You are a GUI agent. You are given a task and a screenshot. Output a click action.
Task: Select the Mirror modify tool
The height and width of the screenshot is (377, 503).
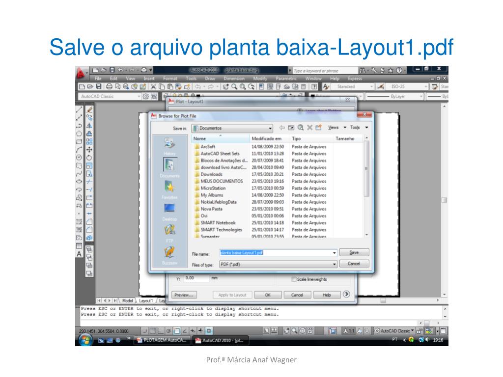(x=89, y=126)
